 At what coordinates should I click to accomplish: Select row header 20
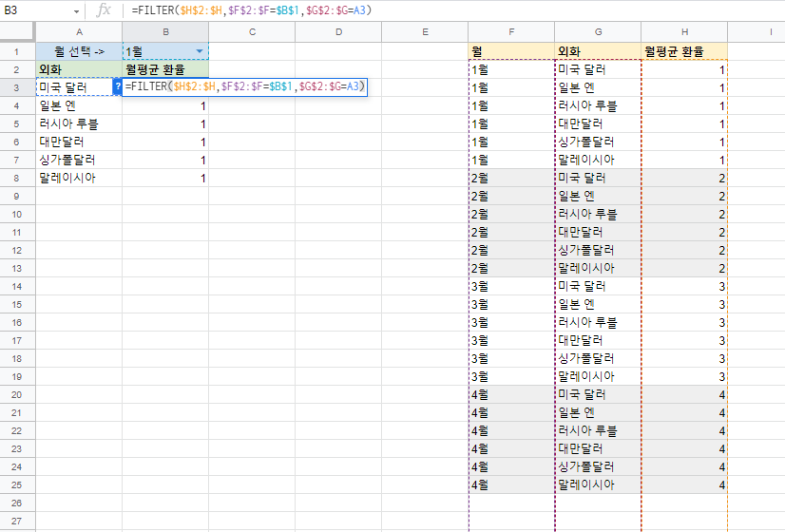tap(17, 394)
